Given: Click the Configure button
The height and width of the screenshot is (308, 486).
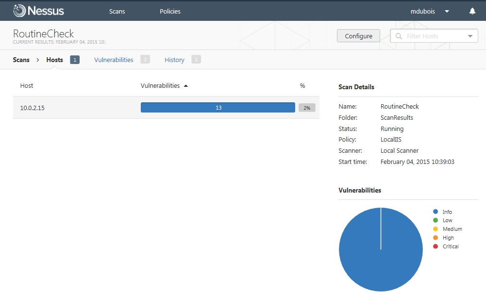Looking at the screenshot, I should (358, 36).
